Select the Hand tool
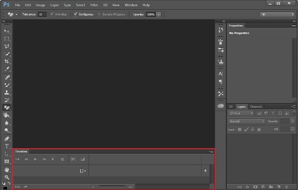 pyautogui.click(x=7, y=170)
